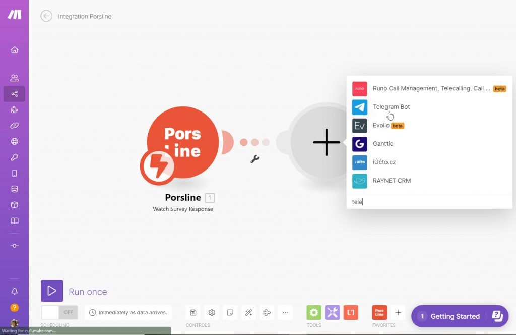516x335 pixels.
Task: Select Ganttic from app list
Action: [429, 144]
